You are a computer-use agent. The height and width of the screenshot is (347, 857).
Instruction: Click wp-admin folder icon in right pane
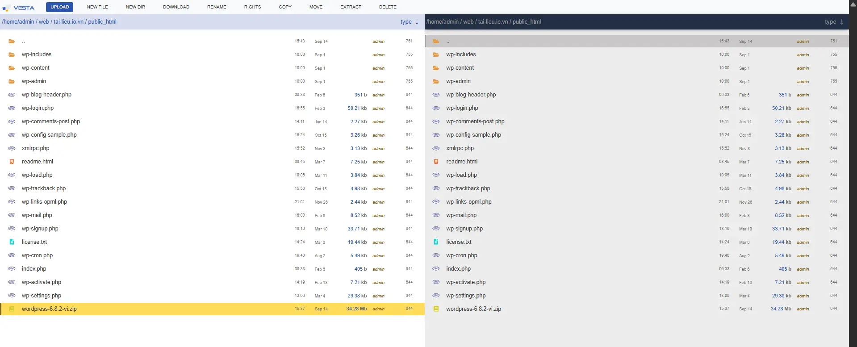(436, 81)
